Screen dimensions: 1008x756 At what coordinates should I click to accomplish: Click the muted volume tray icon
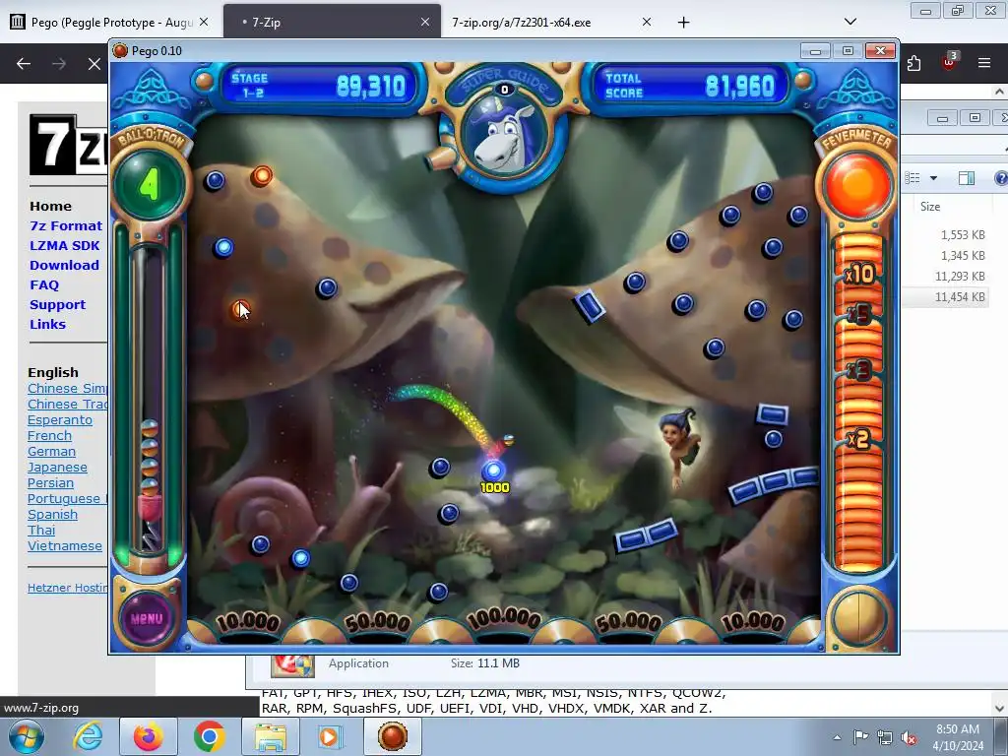tap(909, 737)
